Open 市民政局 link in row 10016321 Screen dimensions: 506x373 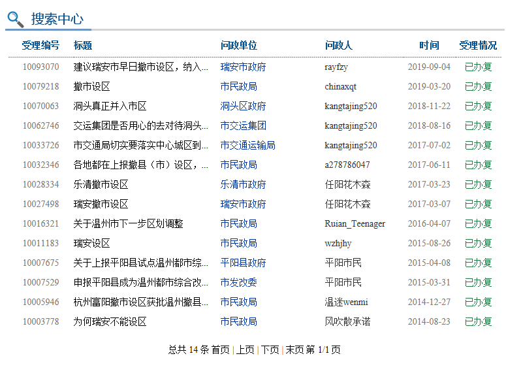238,224
